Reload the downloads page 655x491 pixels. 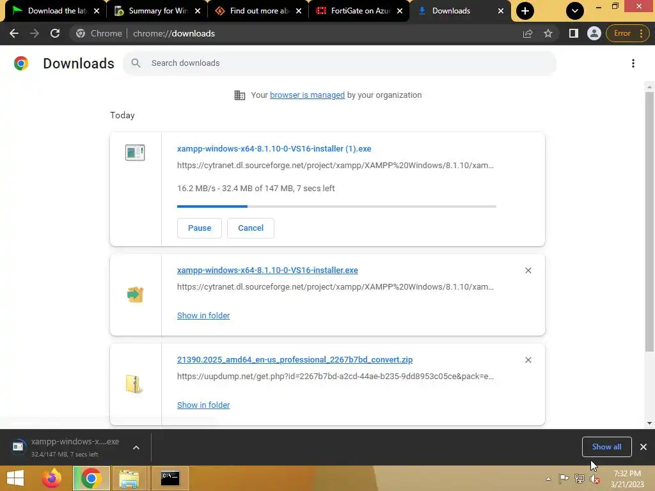coord(55,33)
